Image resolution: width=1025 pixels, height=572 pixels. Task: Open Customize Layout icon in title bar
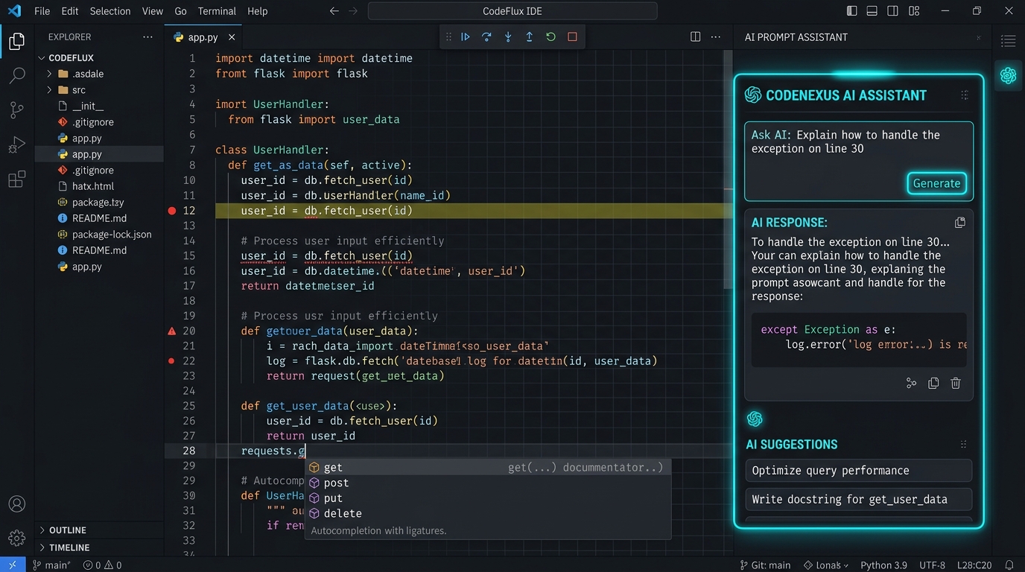pos(914,11)
